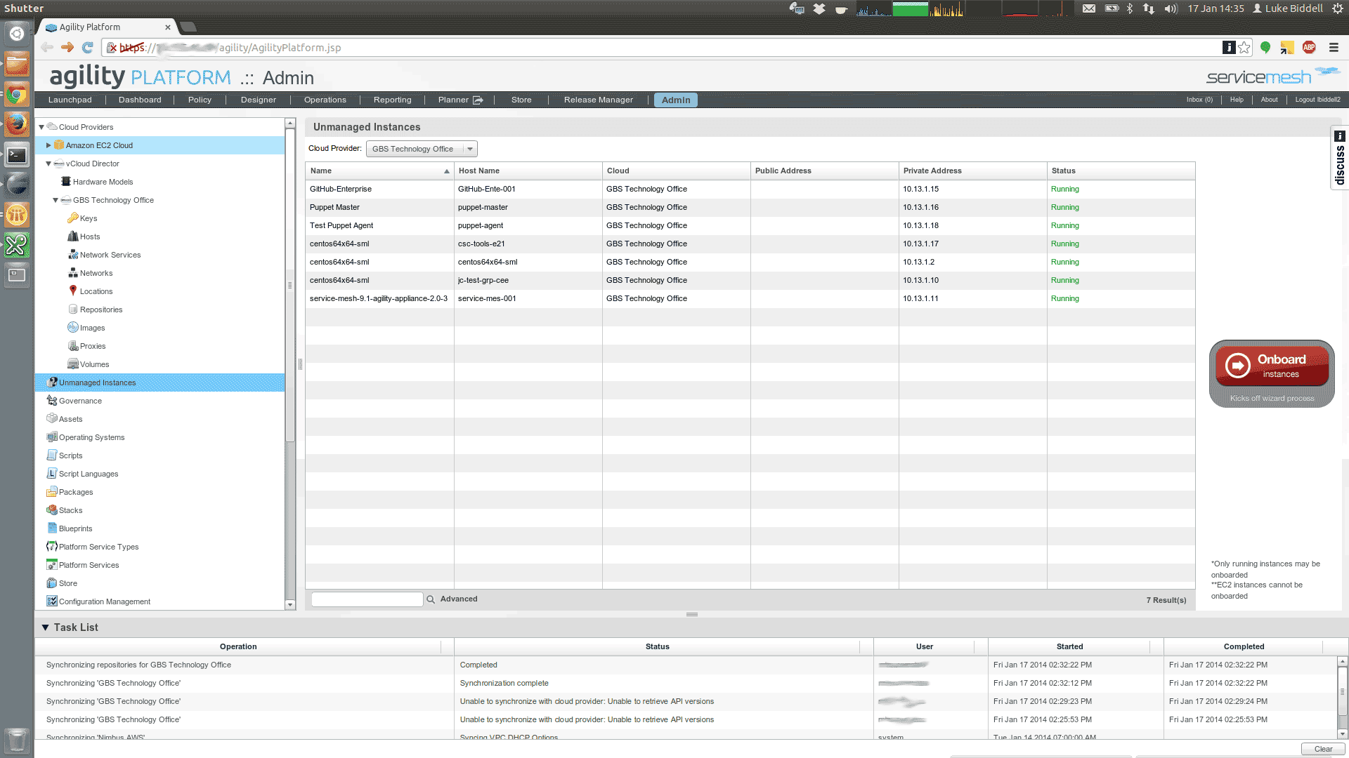The image size is (1349, 758).
Task: Click the Packages icon in tree
Action: [51, 492]
